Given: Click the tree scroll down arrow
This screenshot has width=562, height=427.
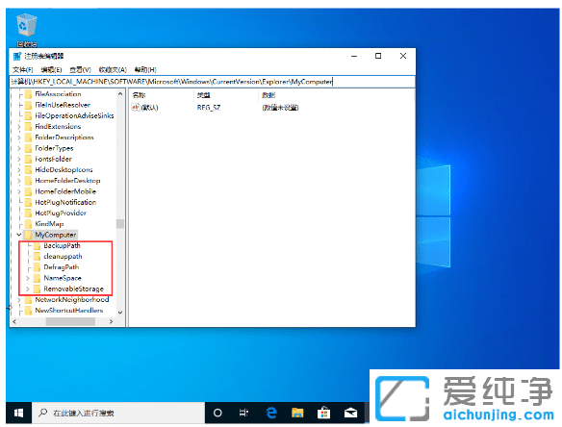Looking at the screenshot, I should pos(120,313).
